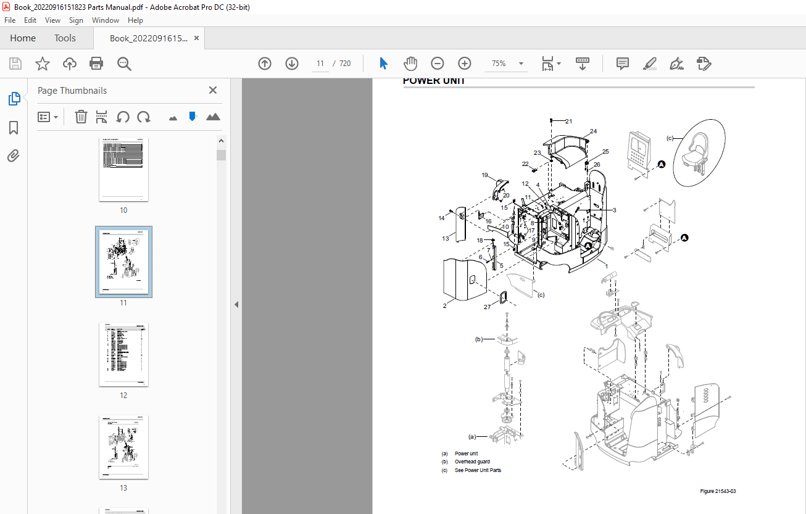Screen dimensions: 806x514
Task: Open the Bookmarks panel
Action: 14,128
